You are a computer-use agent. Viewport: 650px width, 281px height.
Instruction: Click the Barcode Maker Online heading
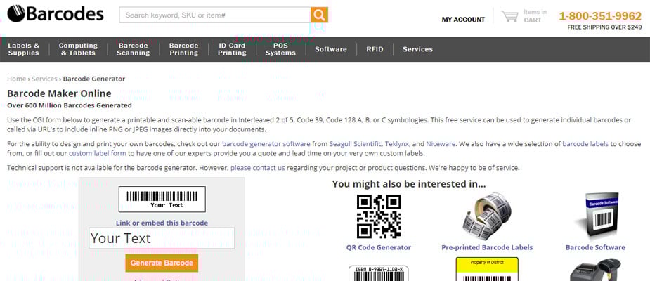coord(59,93)
